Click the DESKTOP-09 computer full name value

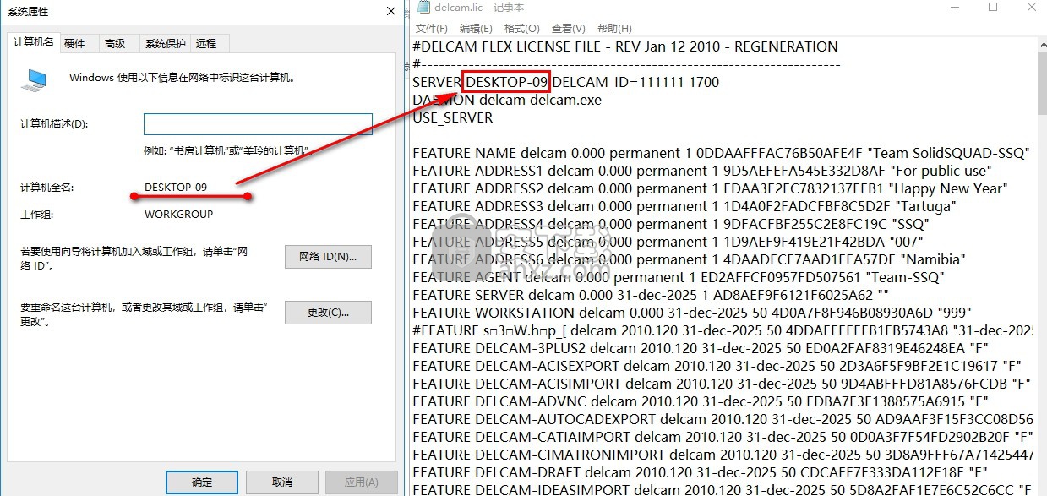[x=176, y=187]
